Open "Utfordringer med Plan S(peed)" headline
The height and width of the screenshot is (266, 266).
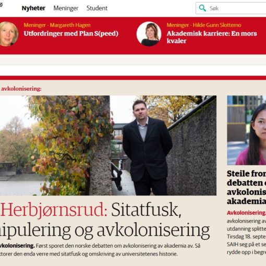[x=71, y=33]
